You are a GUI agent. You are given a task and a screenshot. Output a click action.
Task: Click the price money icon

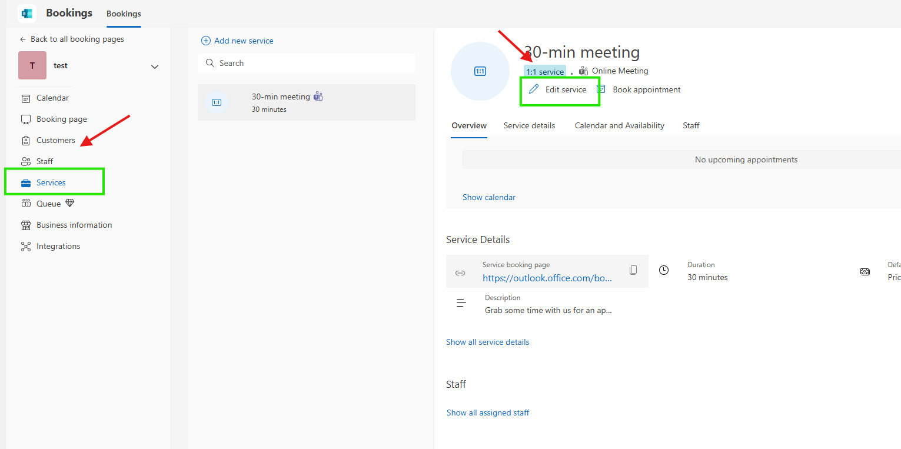[x=865, y=271]
